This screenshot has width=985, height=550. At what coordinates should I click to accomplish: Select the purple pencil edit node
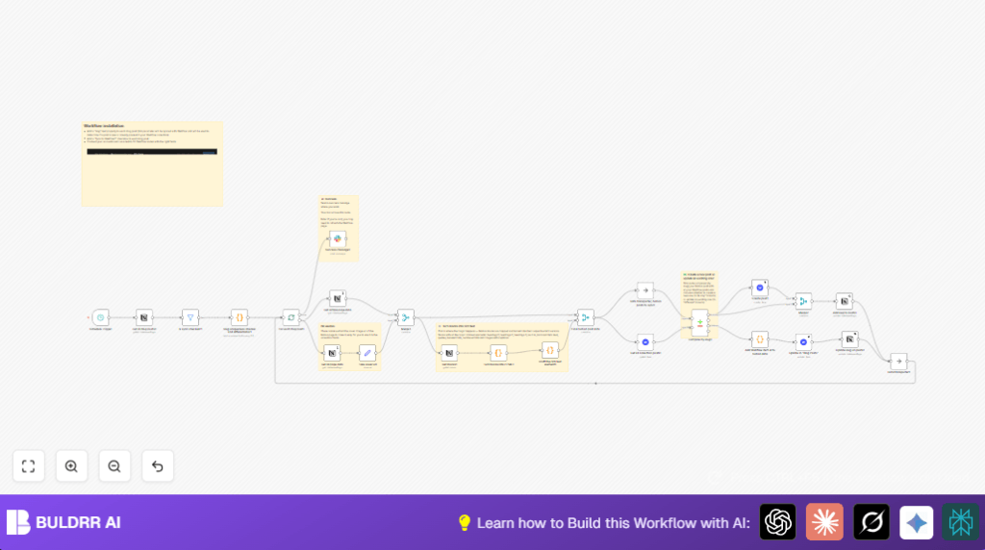pos(367,353)
